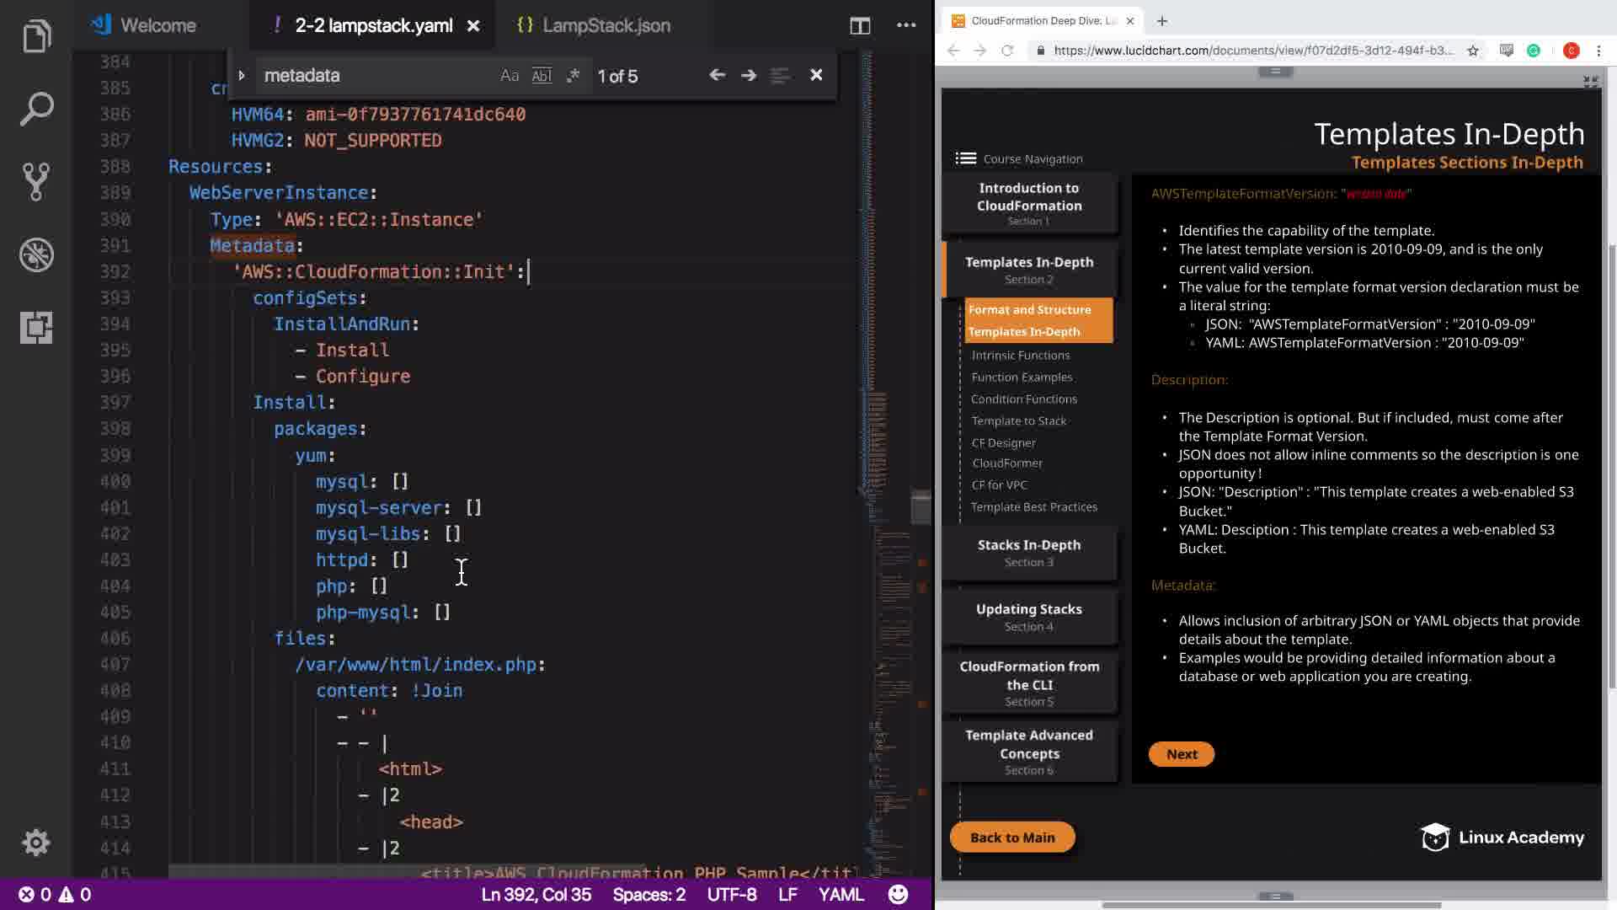This screenshot has width=1617, height=910.
Task: Click the editor vertical scrollbar thumb
Action: click(921, 507)
